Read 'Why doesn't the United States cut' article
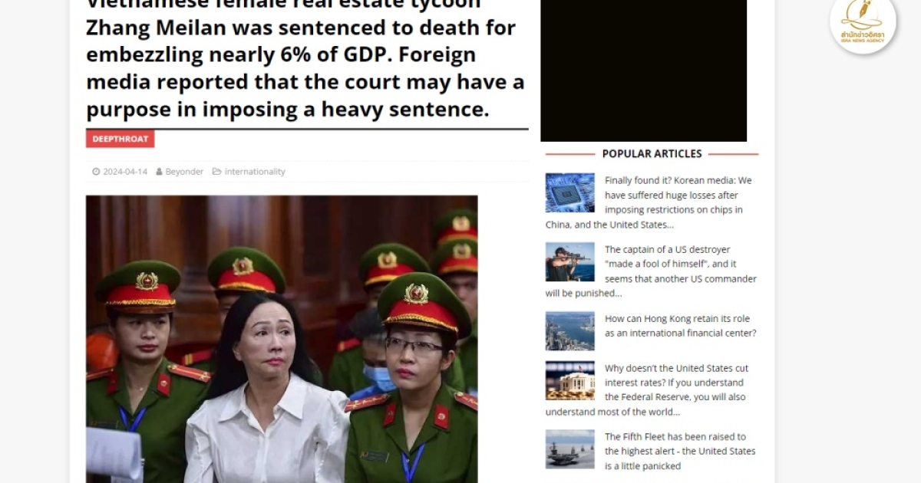Image resolution: width=921 pixels, height=483 pixels. pyautogui.click(x=651, y=390)
